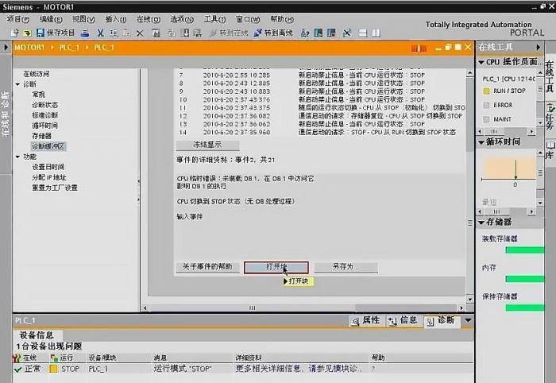This screenshot has width=556, height=383.
Task: Select the 重置为工厂设置 tree item
Action: click(55, 188)
